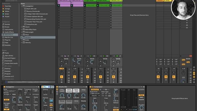The image size is (197, 111).
Task: Open Arpeggiator Groove dropdown
Action: (7, 94)
